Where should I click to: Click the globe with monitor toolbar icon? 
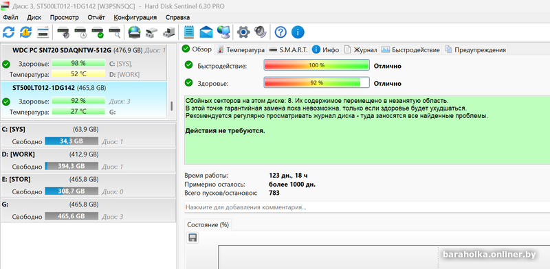tap(223, 32)
